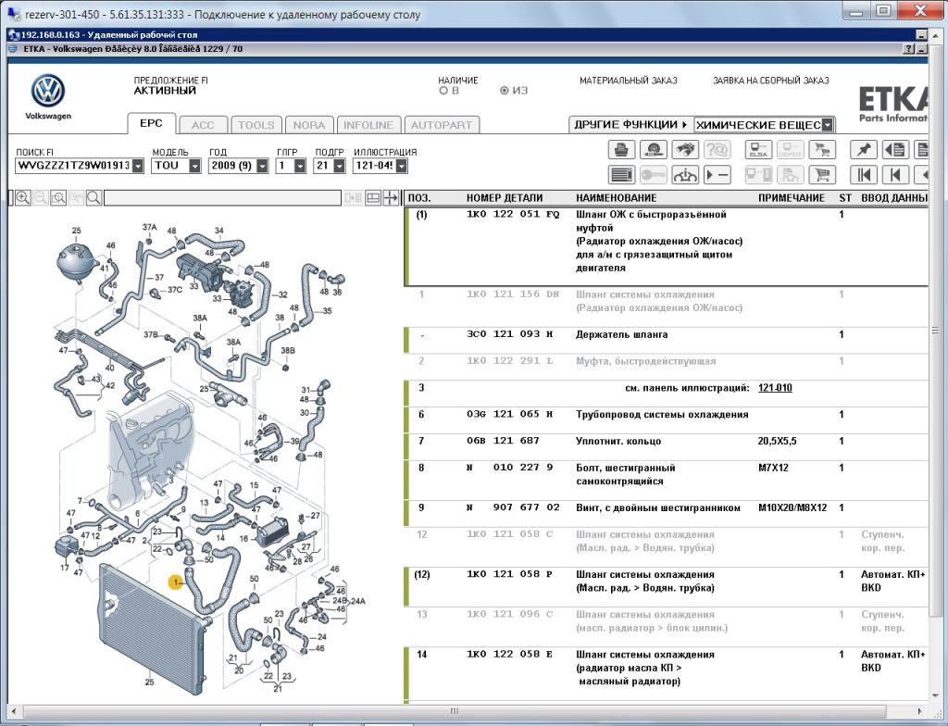The width and height of the screenshot is (948, 726).
Task: Switch to the TOOLS tab
Action: (256, 125)
